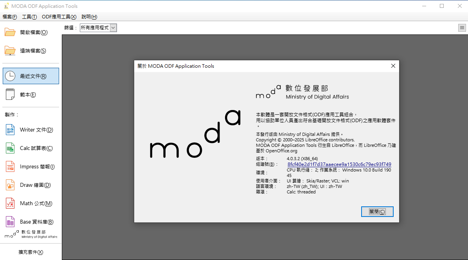Open 擴充套件(X) extensions button
This screenshot has height=260, width=468.
click(31, 252)
